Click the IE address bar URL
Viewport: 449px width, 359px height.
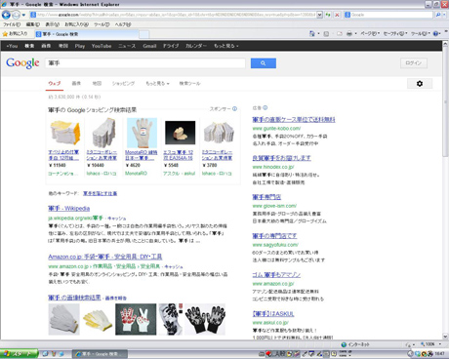176,15
